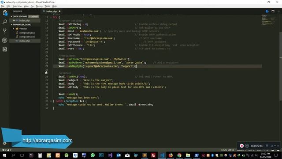
Task: Click the open changes icon in editor toolbar
Action: pyautogui.click(x=267, y=11)
